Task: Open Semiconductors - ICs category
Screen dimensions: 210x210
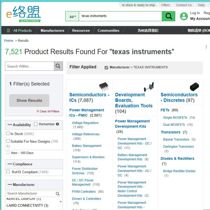Action: click(x=89, y=97)
